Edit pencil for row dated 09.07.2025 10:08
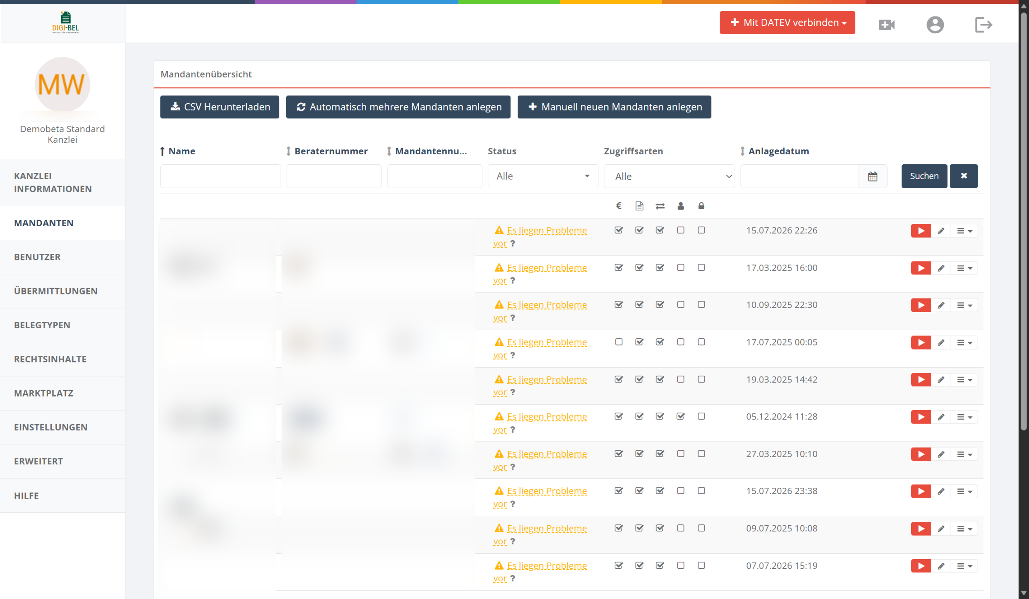Image resolution: width=1029 pixels, height=599 pixels. tap(941, 529)
